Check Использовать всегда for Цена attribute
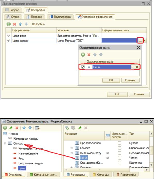 tap(120, 158)
